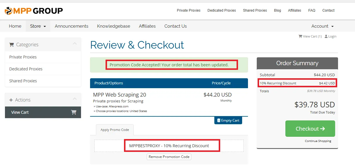This screenshot has width=355, height=167.
Task: Click the $4.42 USD discount amount
Action: tap(327, 83)
